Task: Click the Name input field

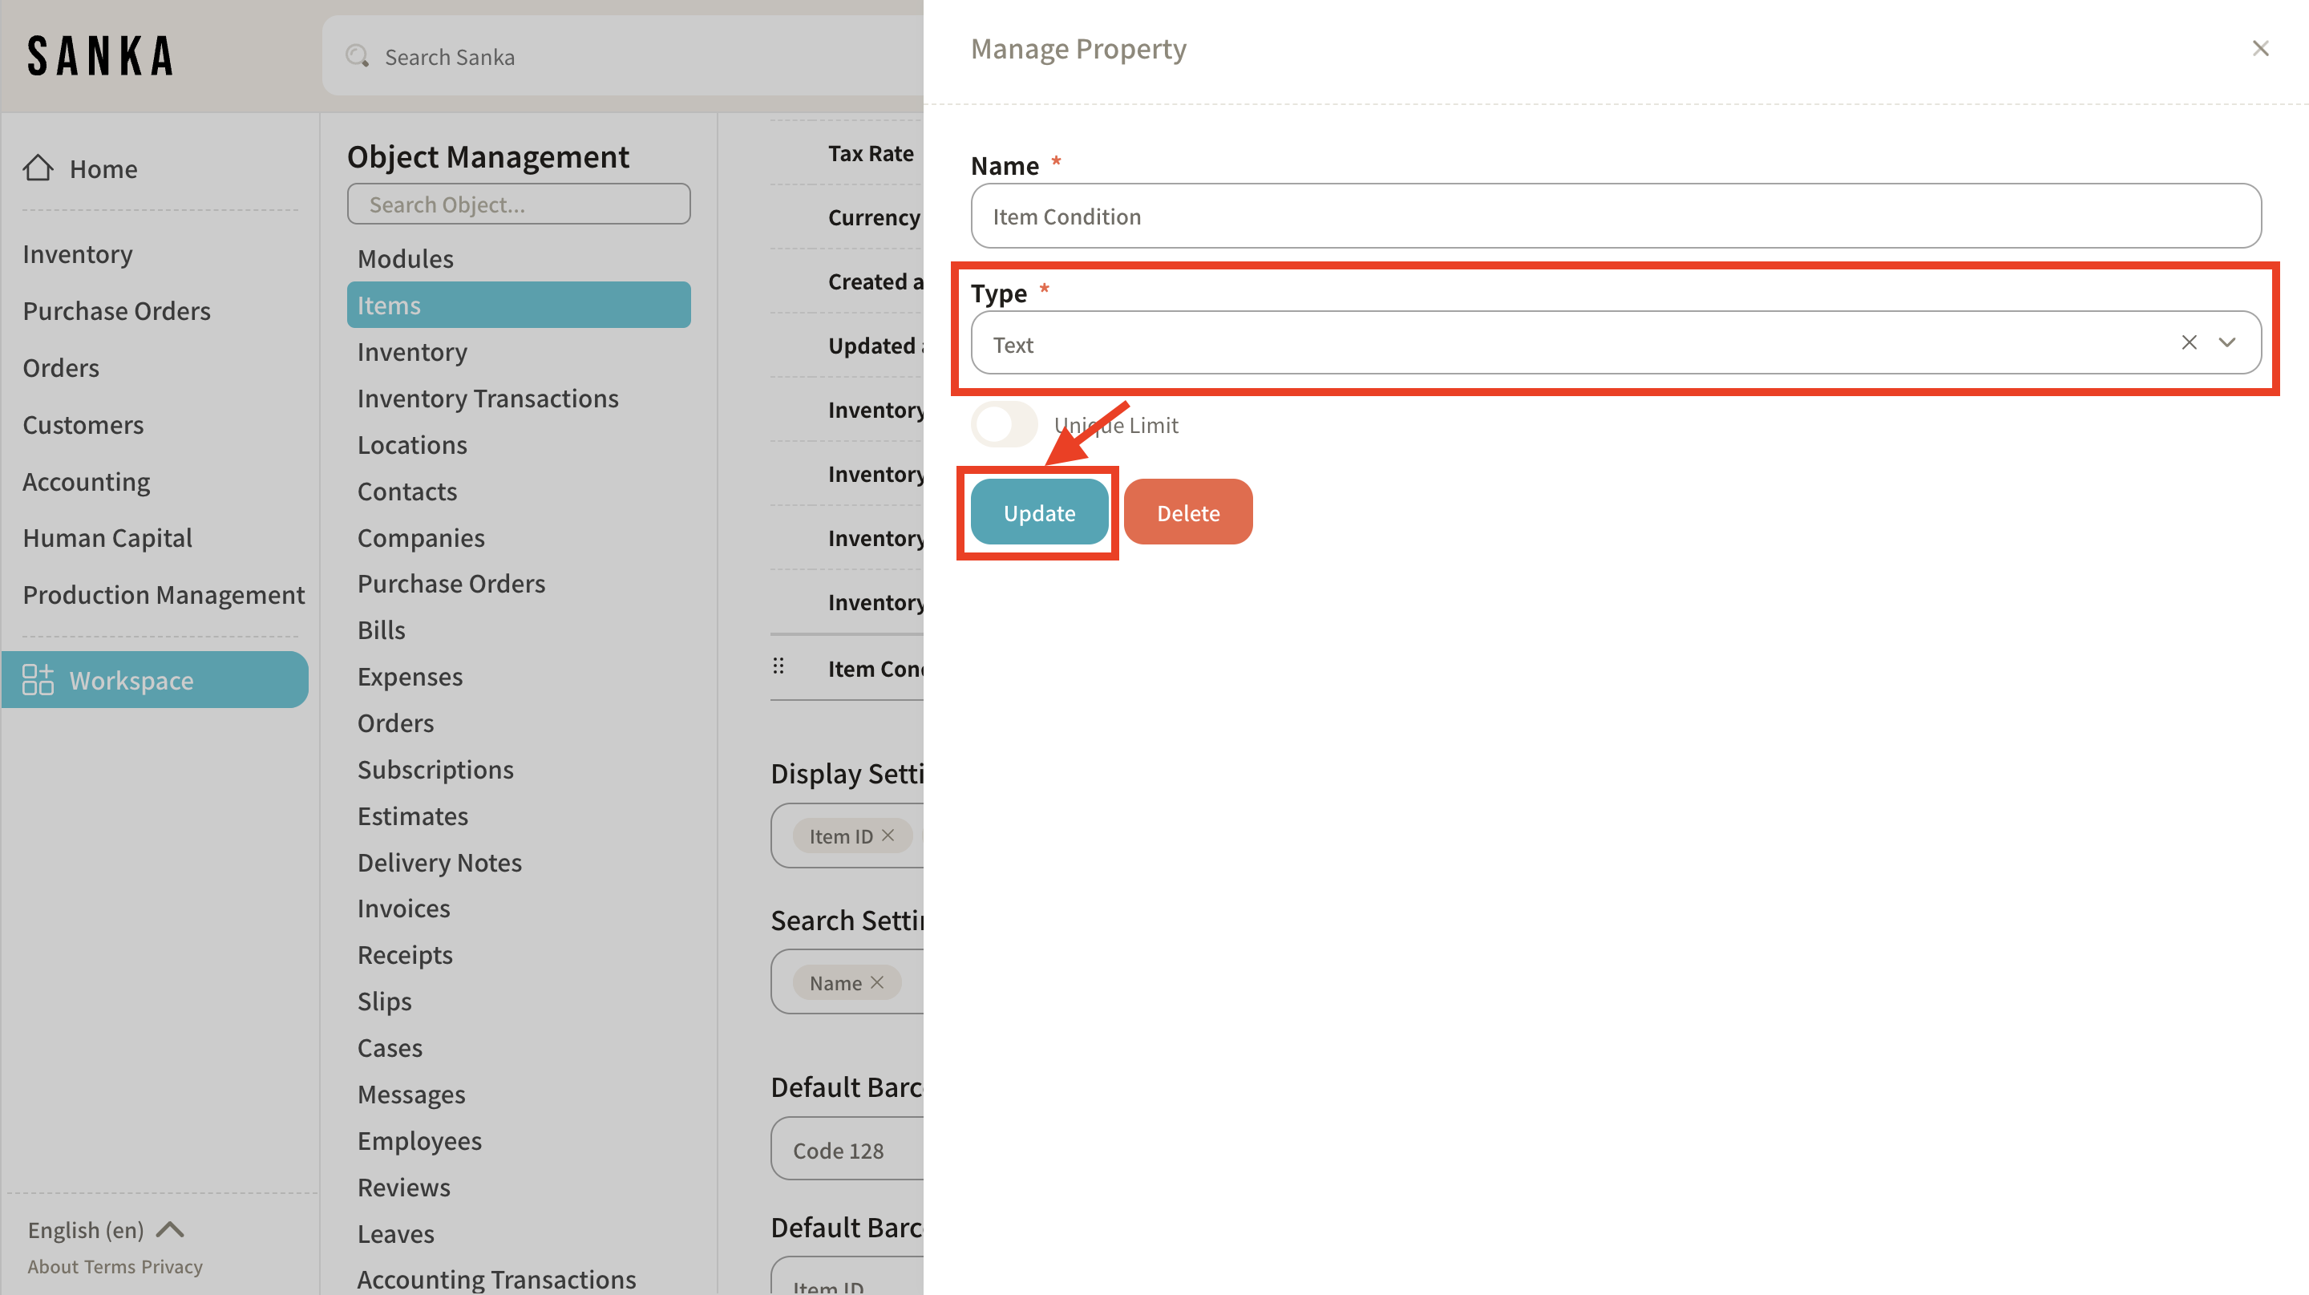Action: point(1615,216)
